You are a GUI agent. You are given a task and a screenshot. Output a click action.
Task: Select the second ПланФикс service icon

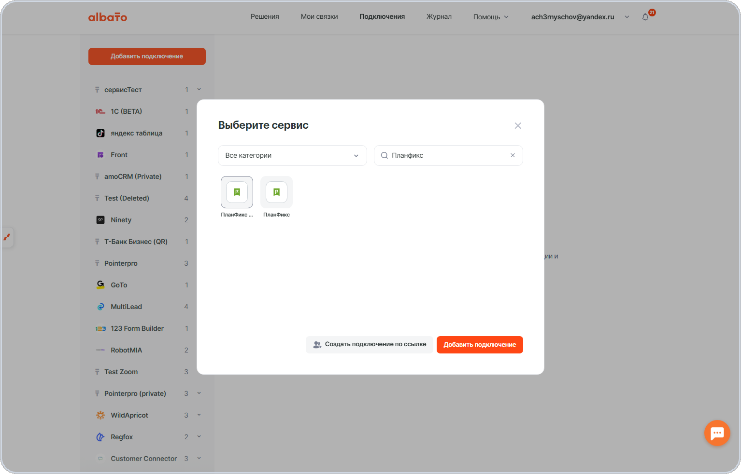click(276, 192)
